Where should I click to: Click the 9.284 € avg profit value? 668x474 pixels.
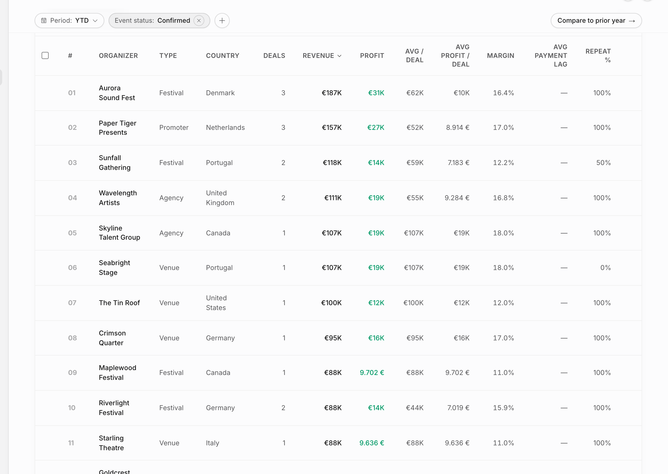coord(457,198)
